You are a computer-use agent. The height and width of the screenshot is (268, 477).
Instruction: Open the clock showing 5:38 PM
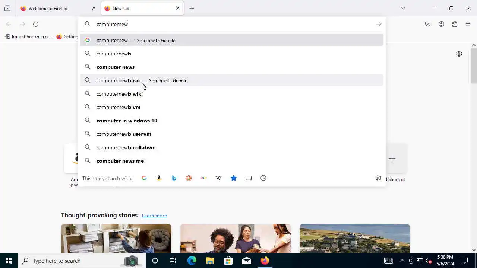click(x=445, y=261)
